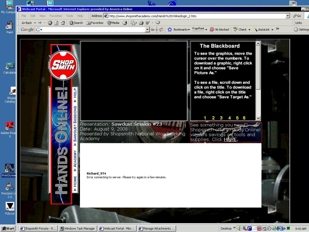Click the address bar URL field
309x232 pixels.
197,16
